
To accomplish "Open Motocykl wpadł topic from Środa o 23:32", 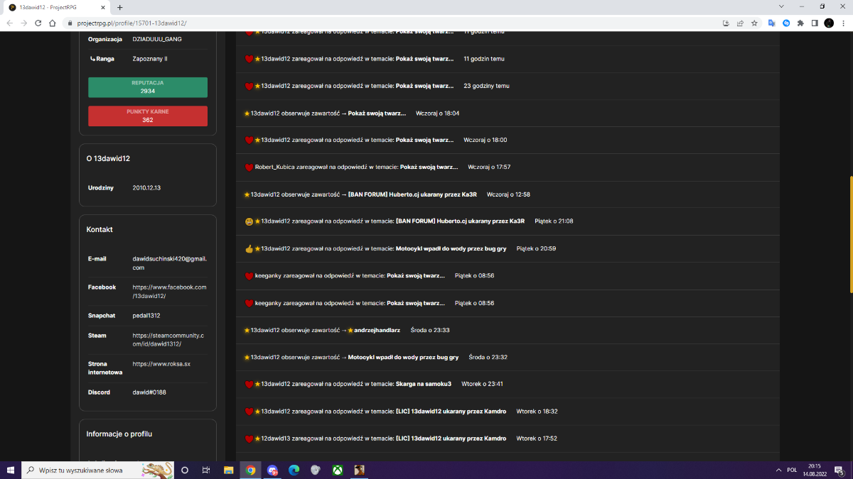I will tap(403, 357).
